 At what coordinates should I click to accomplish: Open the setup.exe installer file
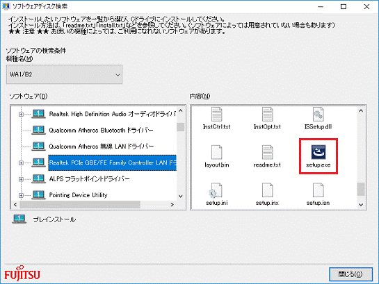[318, 156]
